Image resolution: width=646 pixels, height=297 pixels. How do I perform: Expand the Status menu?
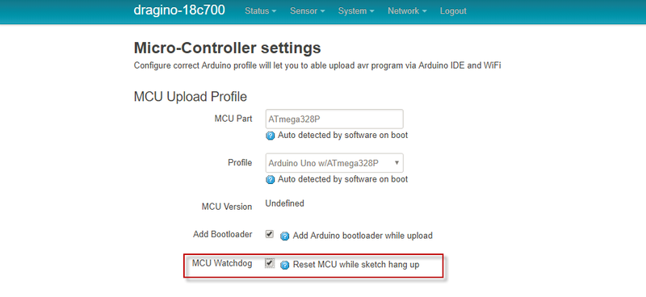[260, 11]
